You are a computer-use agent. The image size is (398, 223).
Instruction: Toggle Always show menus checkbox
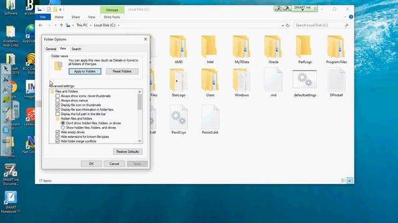[x=58, y=100]
